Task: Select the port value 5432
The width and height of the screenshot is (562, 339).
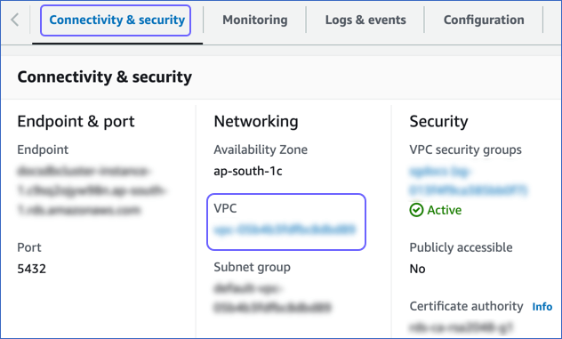Action: [31, 269]
